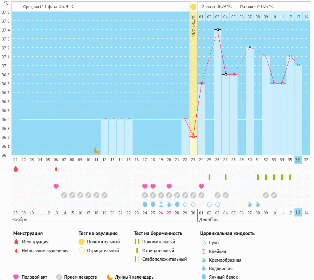
Task: Click the 'Средняя t° 1 фаза 36.4 °C' text
Action: tap(49, 7)
